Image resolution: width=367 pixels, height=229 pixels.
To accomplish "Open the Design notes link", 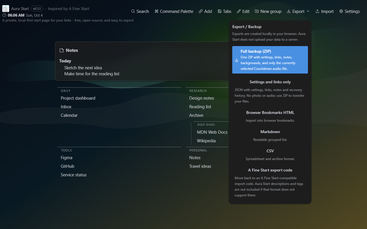I will pyautogui.click(x=202, y=98).
